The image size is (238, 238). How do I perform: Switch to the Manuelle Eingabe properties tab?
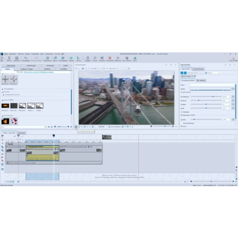(198, 69)
